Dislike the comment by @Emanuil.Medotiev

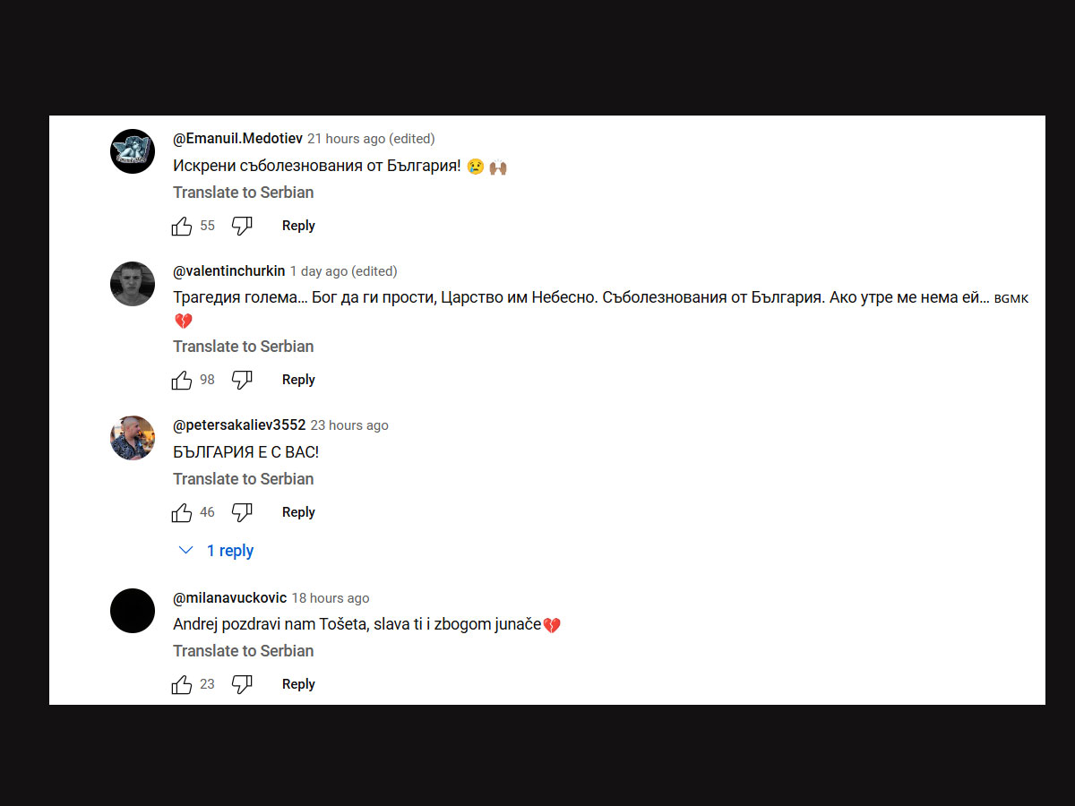pyautogui.click(x=242, y=226)
